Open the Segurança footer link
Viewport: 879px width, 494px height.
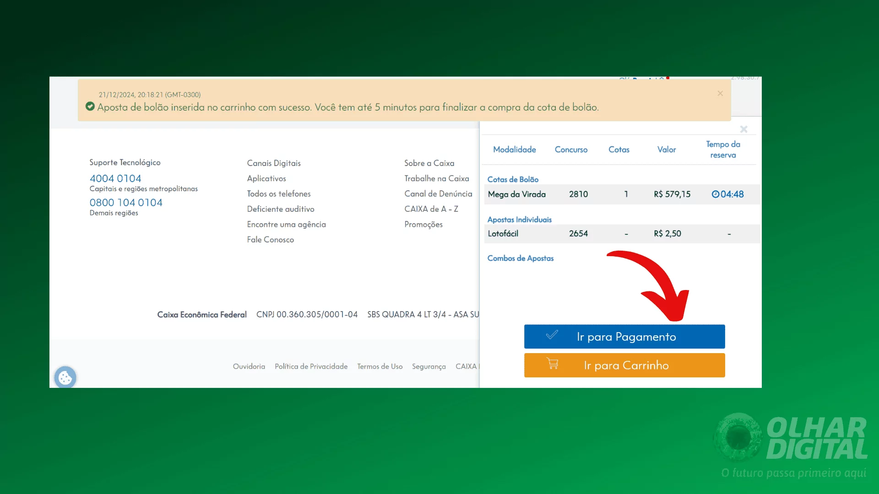tap(429, 367)
